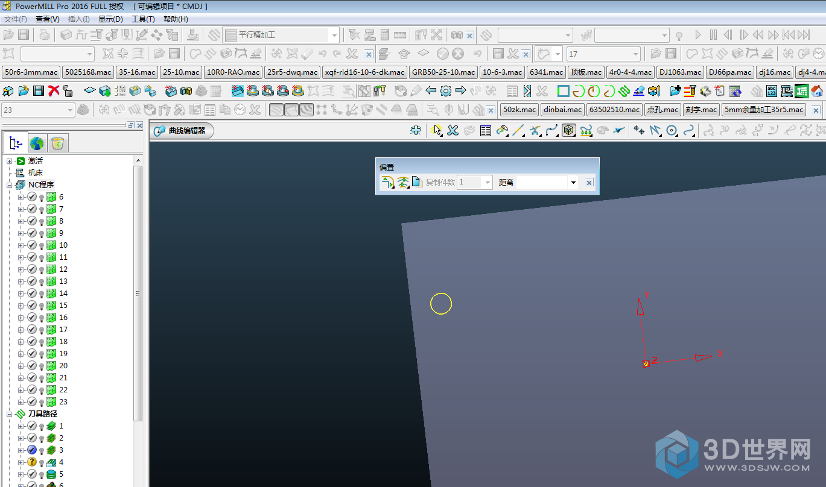The height and width of the screenshot is (487, 826).
Task: Click the 距离 distance input field
Action: [x=542, y=182]
